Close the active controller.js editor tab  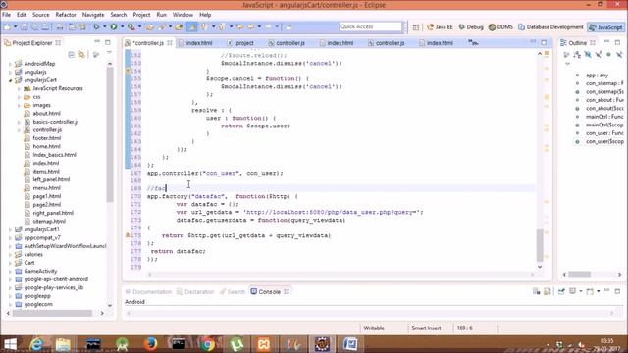(x=170, y=43)
